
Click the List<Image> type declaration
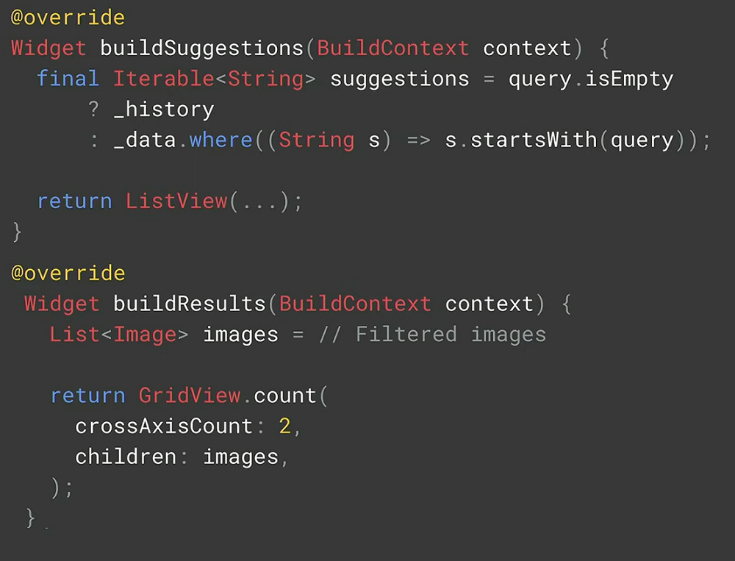coord(119,335)
